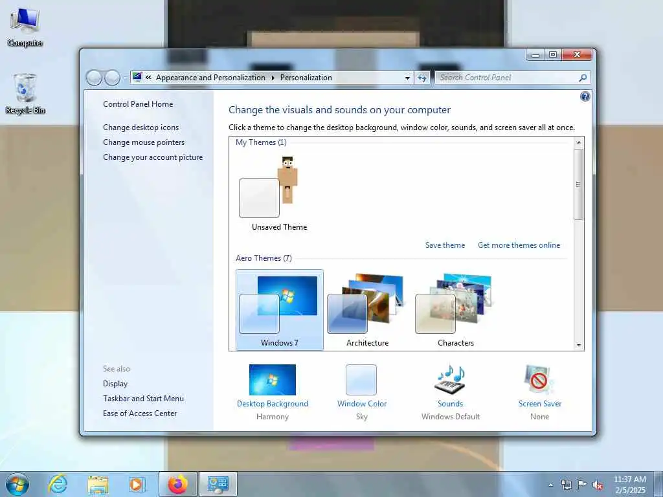Click the theme list scroll down arrow

pos(579,345)
